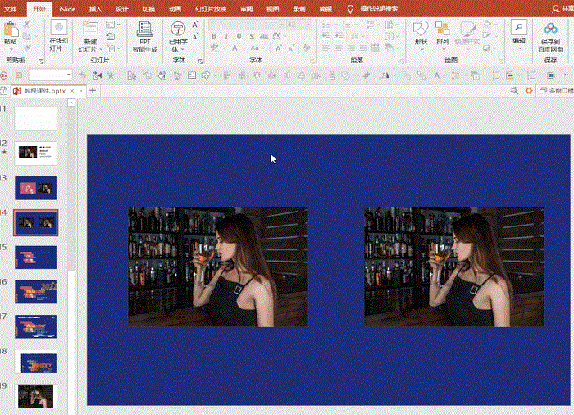
Task: Open the font name combo box
Action: (x=247, y=25)
